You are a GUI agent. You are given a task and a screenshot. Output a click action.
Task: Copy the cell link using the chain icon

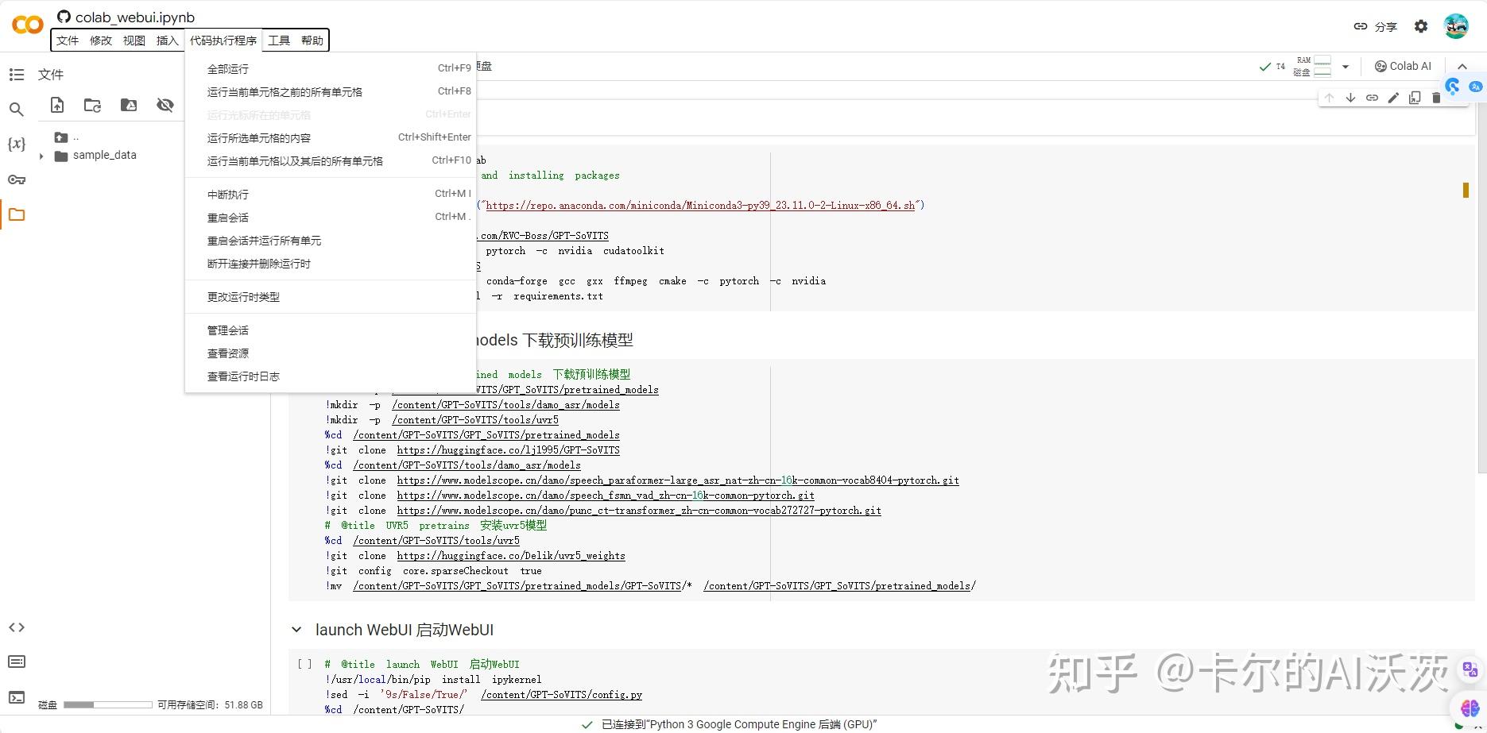(x=1372, y=97)
